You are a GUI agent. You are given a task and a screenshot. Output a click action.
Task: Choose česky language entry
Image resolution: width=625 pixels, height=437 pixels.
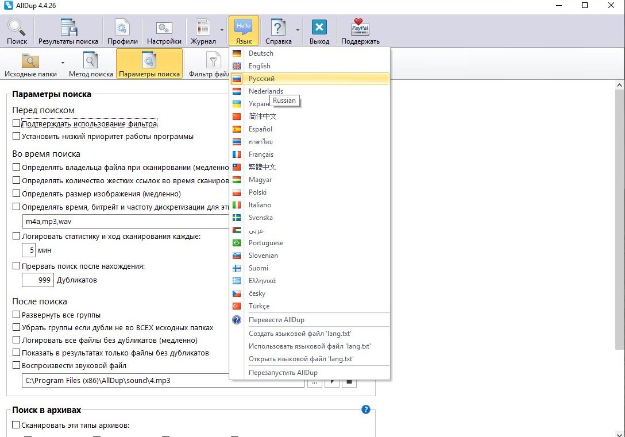(310, 293)
